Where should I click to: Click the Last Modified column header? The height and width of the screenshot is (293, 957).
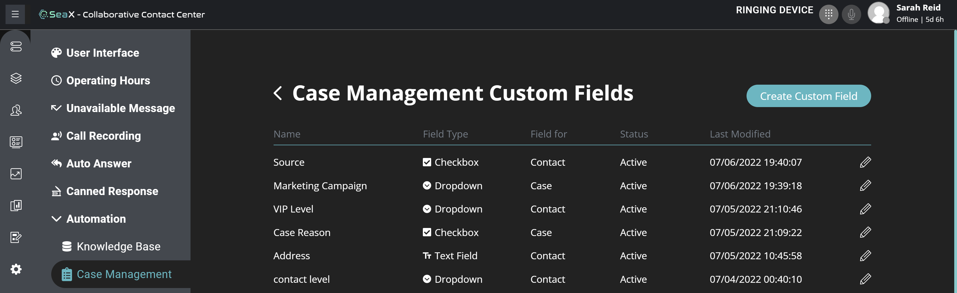pos(740,134)
